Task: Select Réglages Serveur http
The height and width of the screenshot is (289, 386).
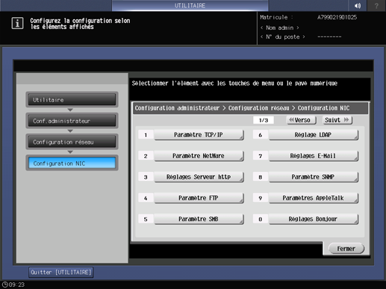Action: point(199,177)
